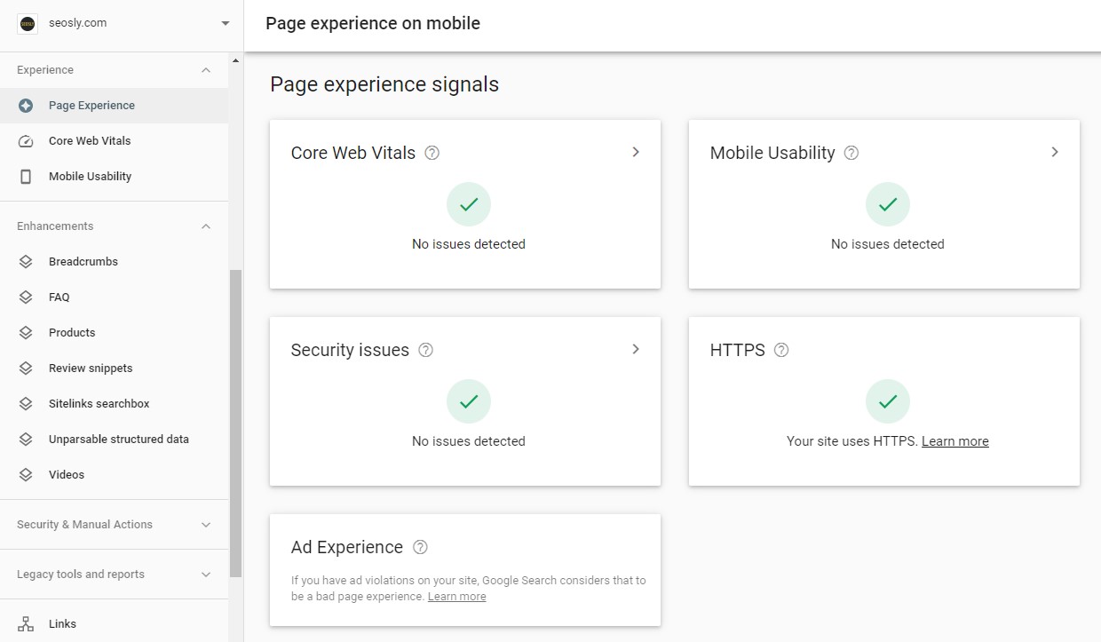Click the seosly.com property avatar icon
The width and height of the screenshot is (1101, 642).
[27, 23]
